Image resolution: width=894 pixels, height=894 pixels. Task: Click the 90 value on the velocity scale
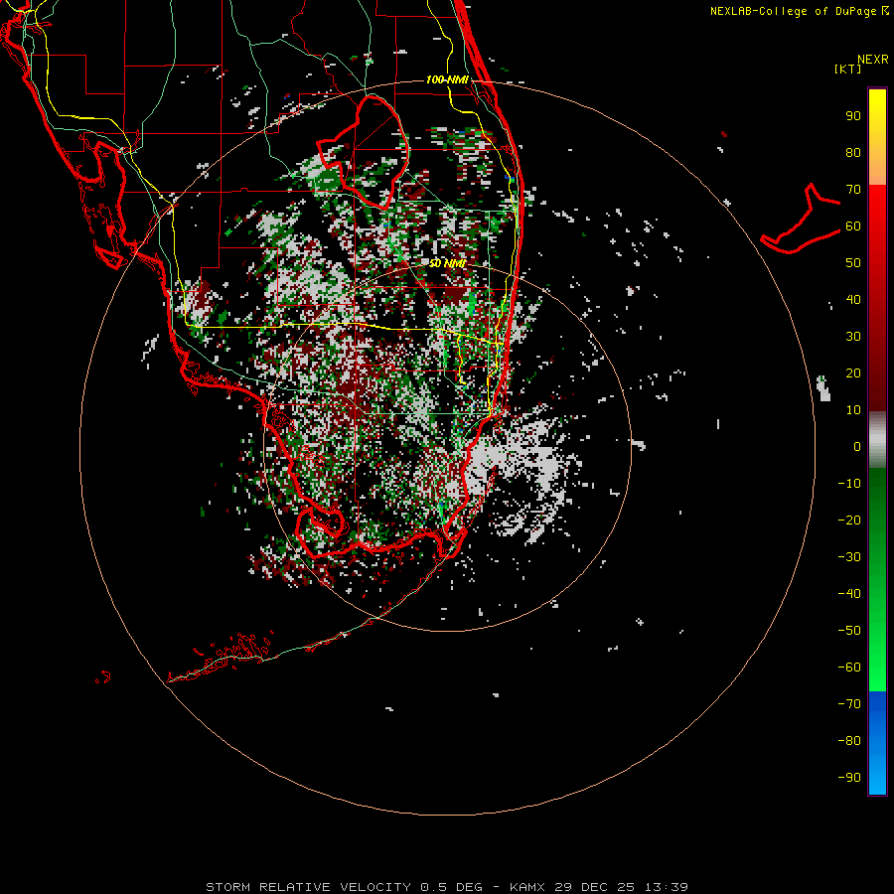click(x=853, y=116)
